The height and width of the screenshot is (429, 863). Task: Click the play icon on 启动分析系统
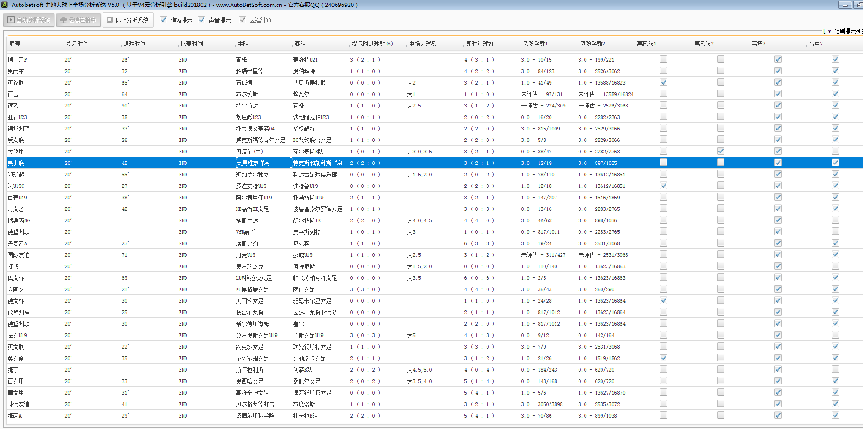[x=11, y=20]
